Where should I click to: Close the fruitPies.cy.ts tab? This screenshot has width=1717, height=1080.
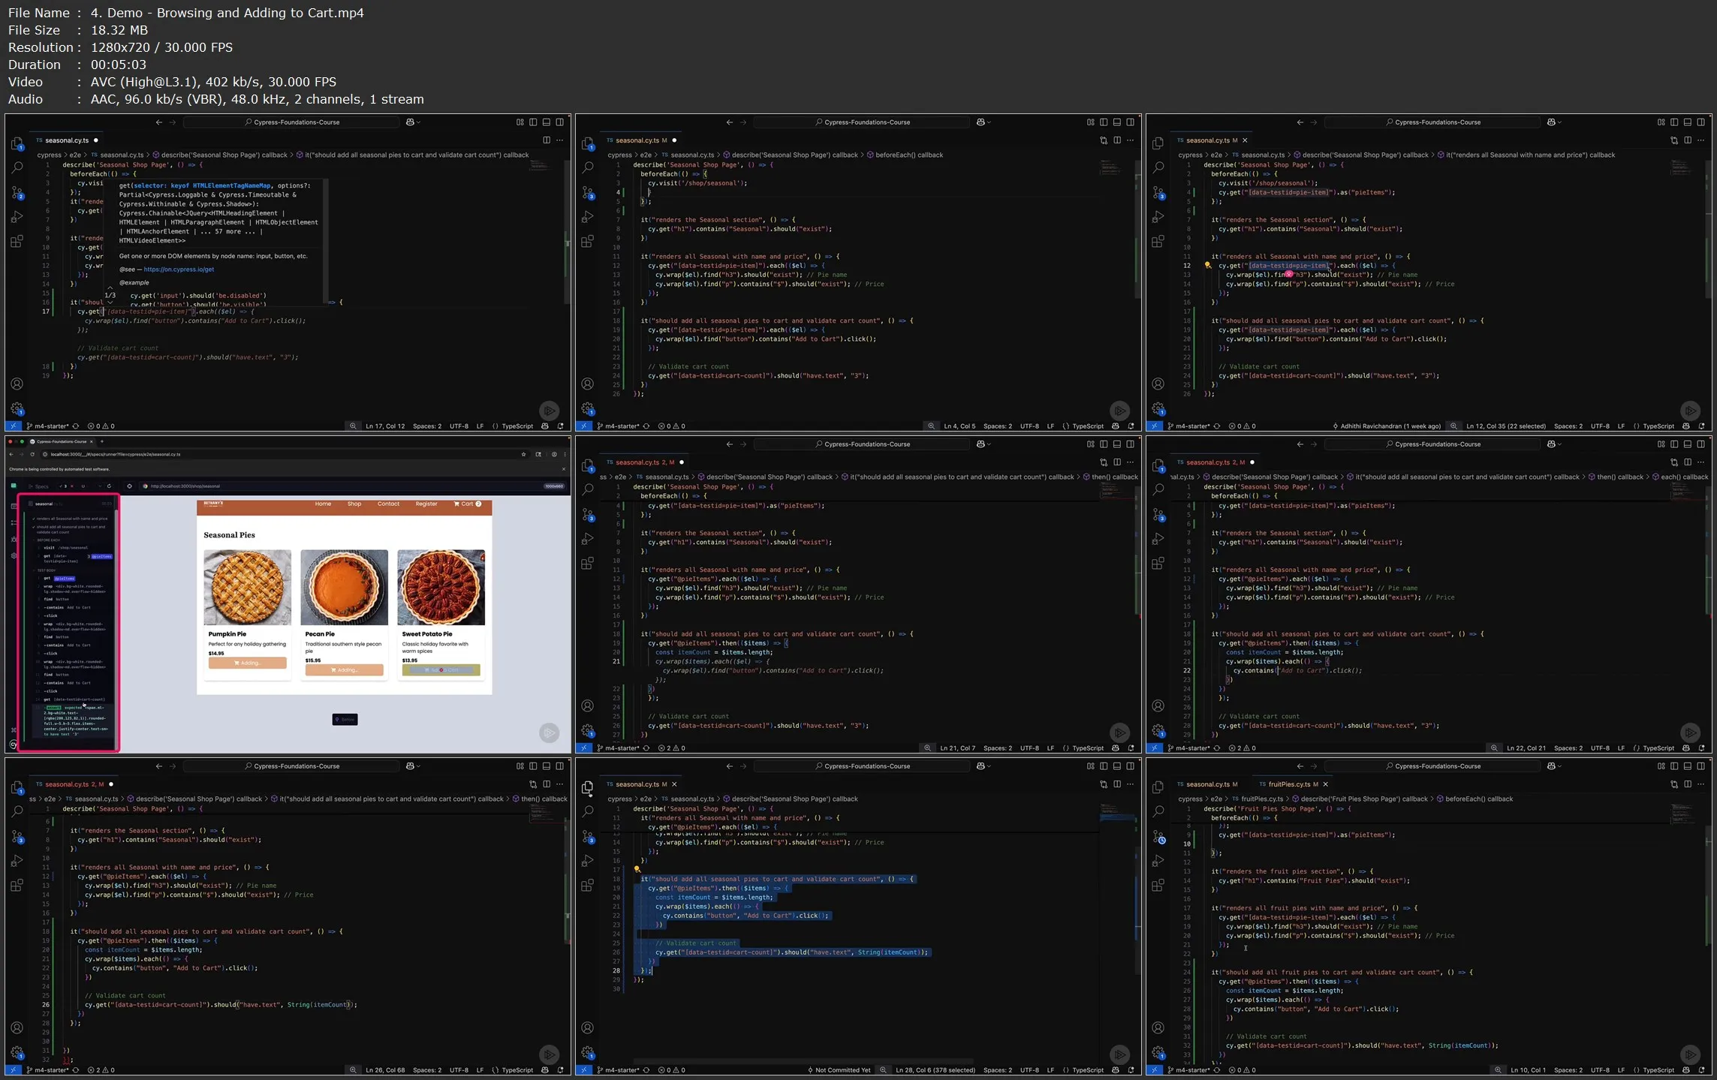pos(1325,784)
